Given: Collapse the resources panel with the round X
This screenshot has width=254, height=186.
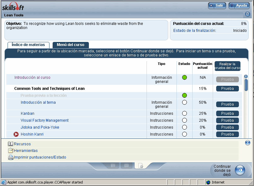Looking at the screenshot, I should point(248,143).
